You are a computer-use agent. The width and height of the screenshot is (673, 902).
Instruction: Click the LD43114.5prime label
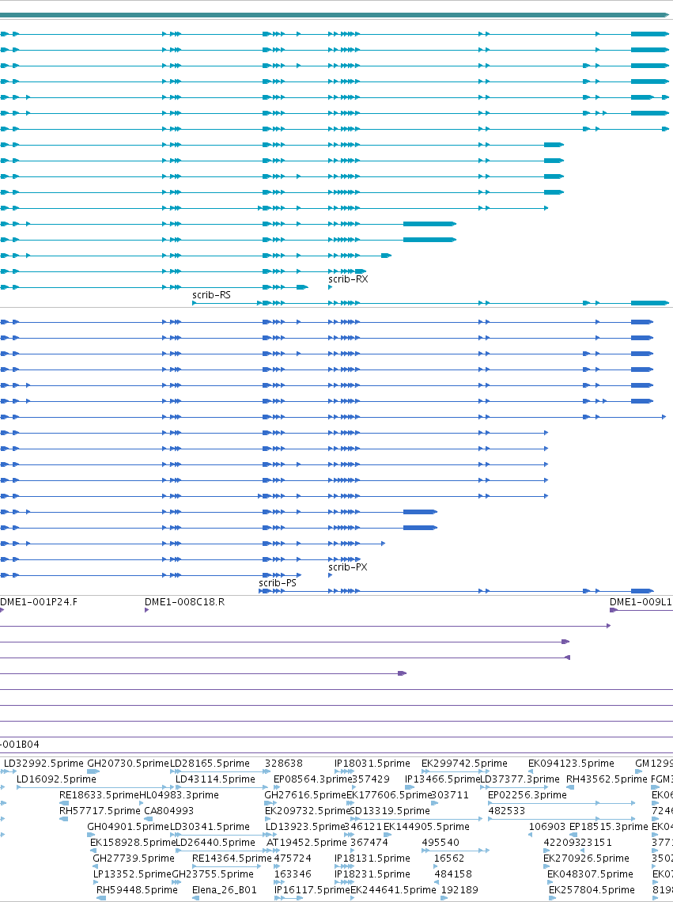tap(215, 779)
